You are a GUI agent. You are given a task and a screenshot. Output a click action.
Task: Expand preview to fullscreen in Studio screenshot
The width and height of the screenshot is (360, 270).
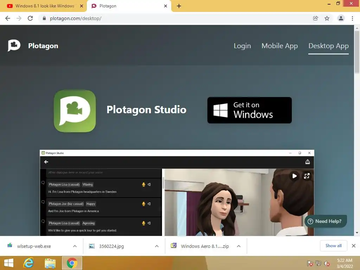[x=307, y=176]
